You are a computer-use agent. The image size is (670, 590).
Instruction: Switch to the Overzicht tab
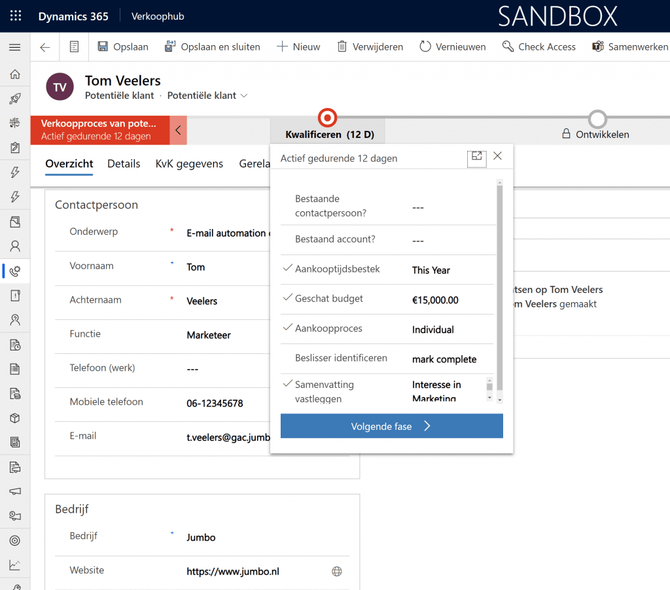tap(69, 164)
